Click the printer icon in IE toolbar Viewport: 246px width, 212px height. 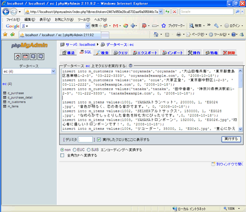click(179, 35)
